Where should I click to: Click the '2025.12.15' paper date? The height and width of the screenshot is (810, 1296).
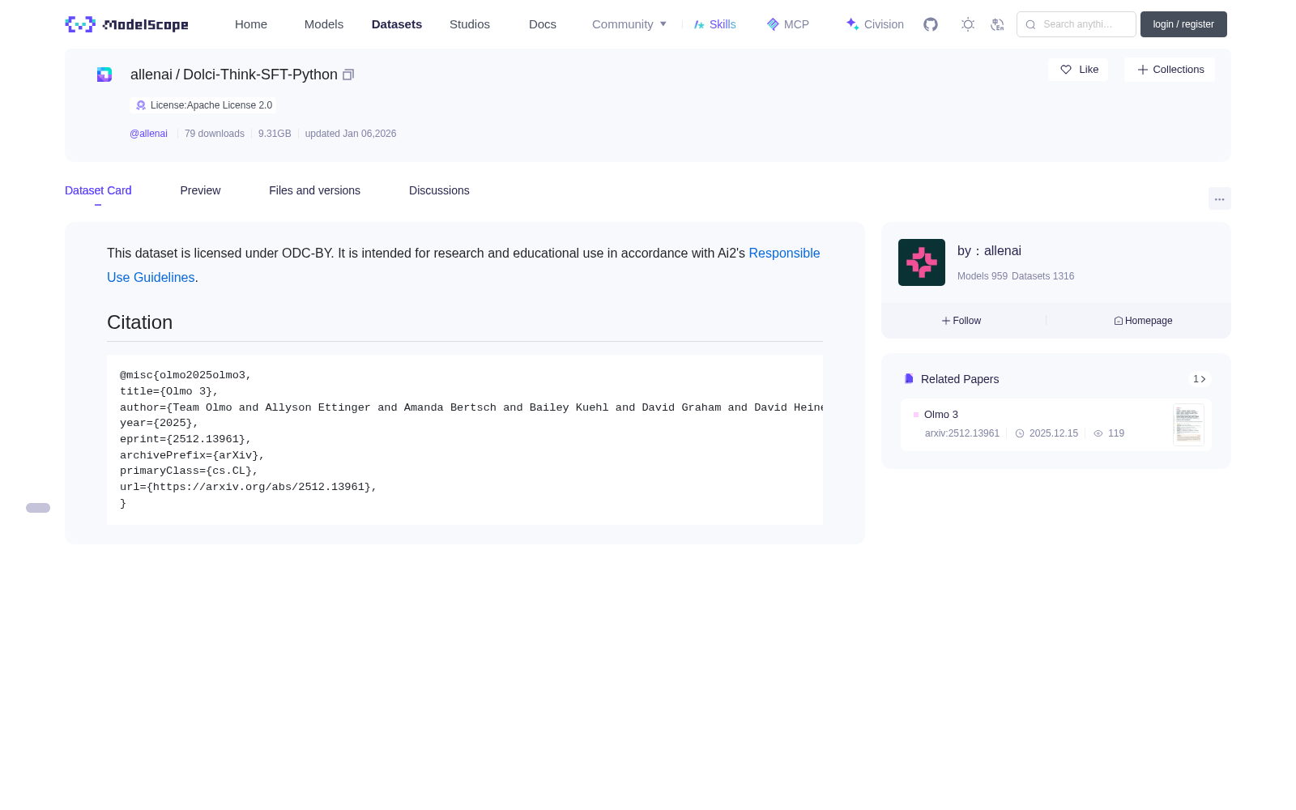[x=1054, y=433]
